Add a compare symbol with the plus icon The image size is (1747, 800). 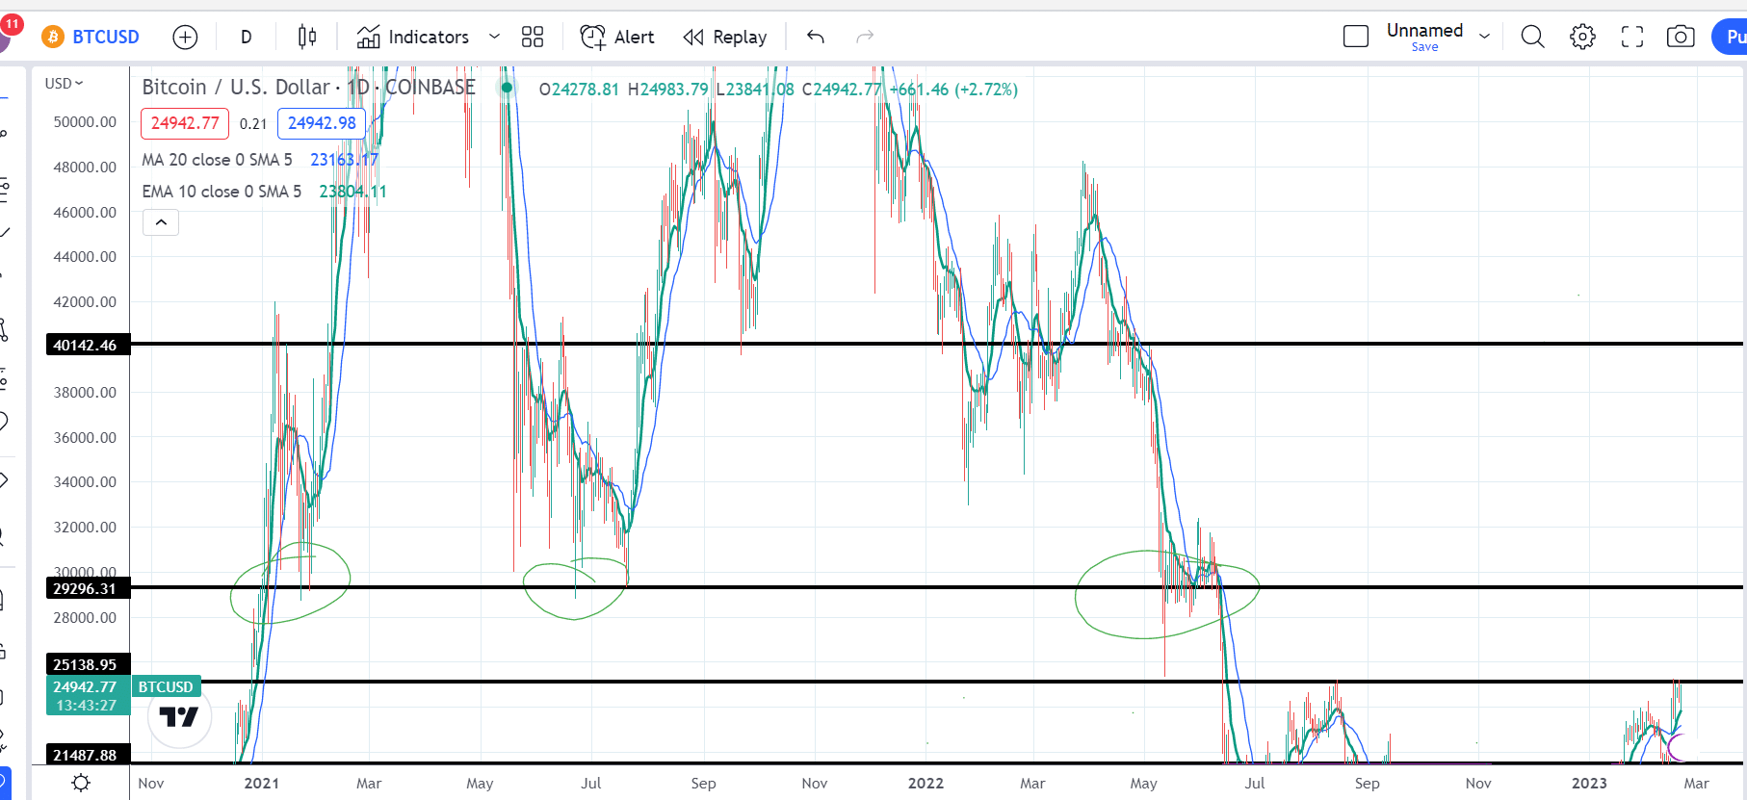tap(185, 37)
